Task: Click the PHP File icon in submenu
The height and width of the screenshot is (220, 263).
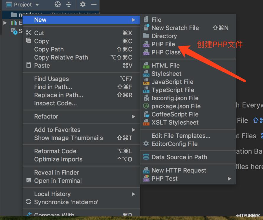Action: tap(146, 44)
